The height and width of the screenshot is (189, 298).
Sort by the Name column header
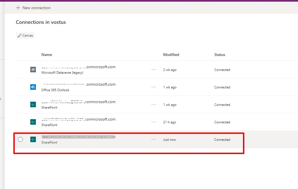(47, 55)
